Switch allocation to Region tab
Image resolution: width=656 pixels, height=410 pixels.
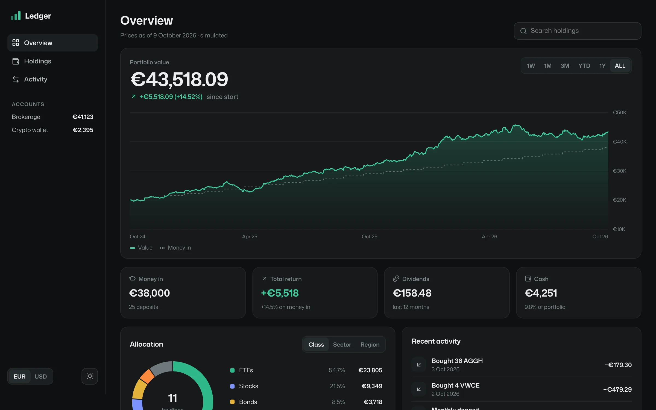(x=370, y=344)
